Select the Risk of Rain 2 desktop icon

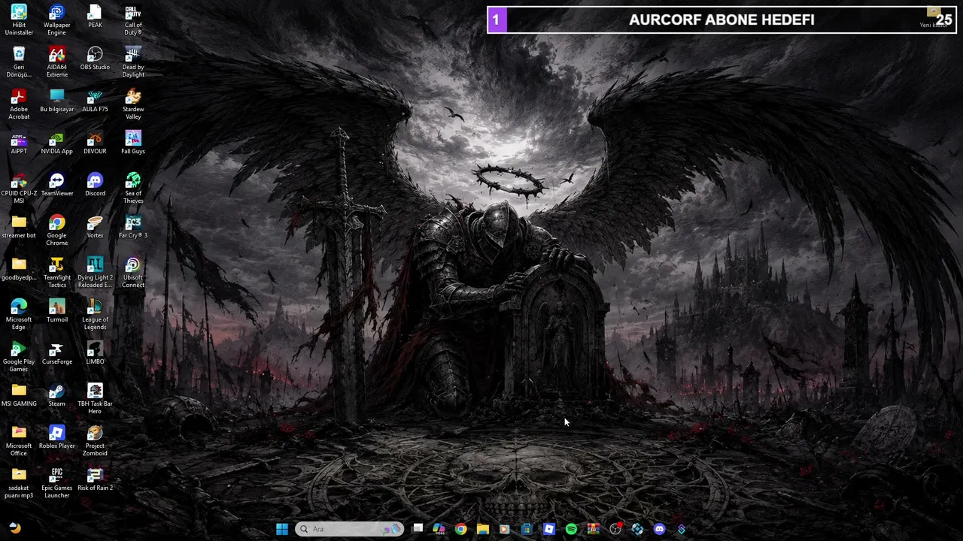click(x=95, y=479)
